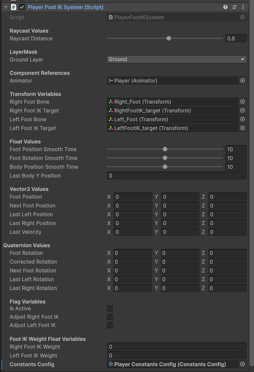Open the Ground Layer dropdown

pos(177,59)
